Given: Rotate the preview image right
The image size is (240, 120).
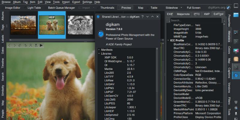Looking at the screenshot, I should click(x=25, y=46).
